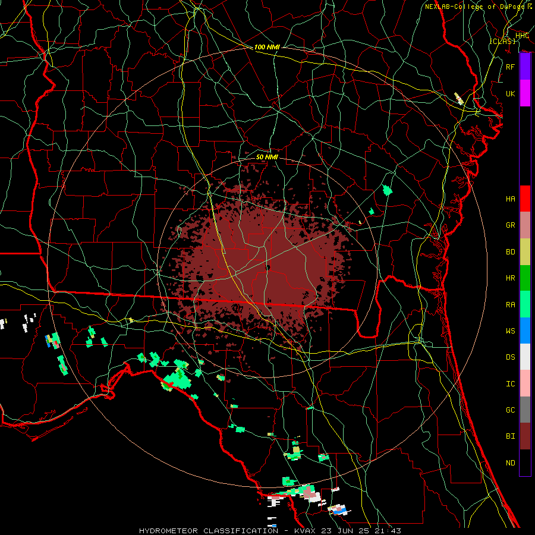Click the HHC product code text

[522, 36]
